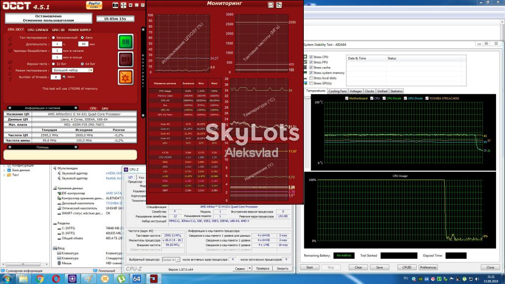Start the test with the green ON button
505x284 pixels.
point(125,41)
